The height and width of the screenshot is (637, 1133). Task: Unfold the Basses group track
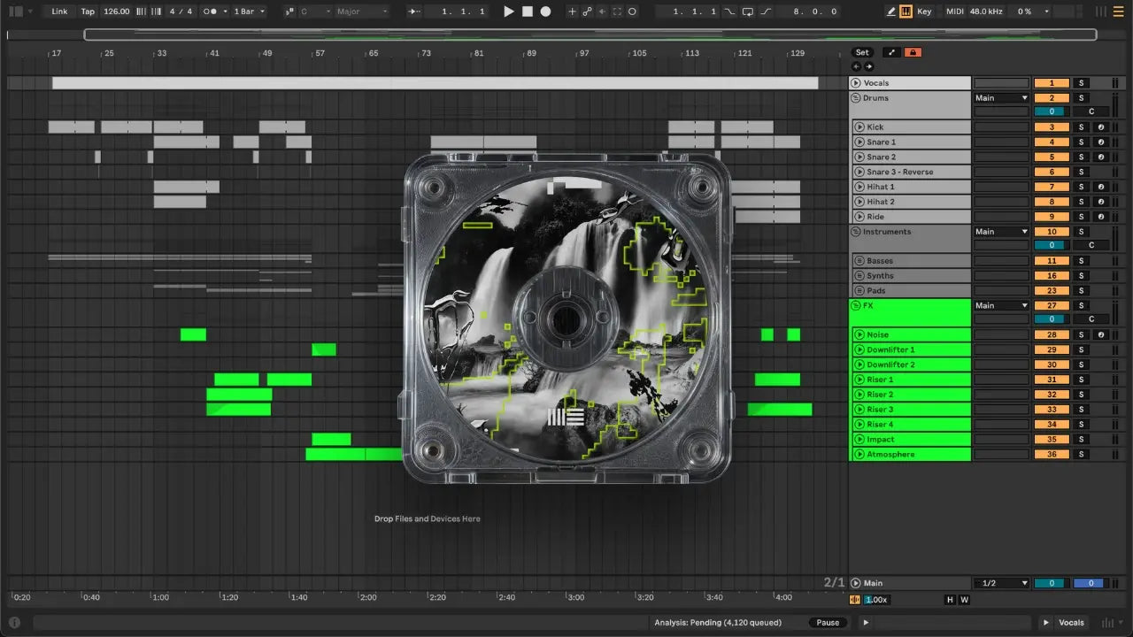[859, 261]
